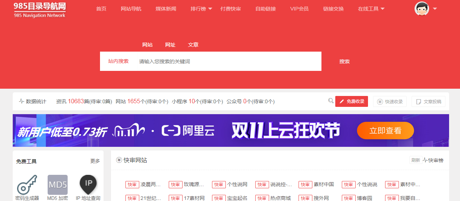Click the 文章投稿 button
460x201 pixels.
pos(428,101)
